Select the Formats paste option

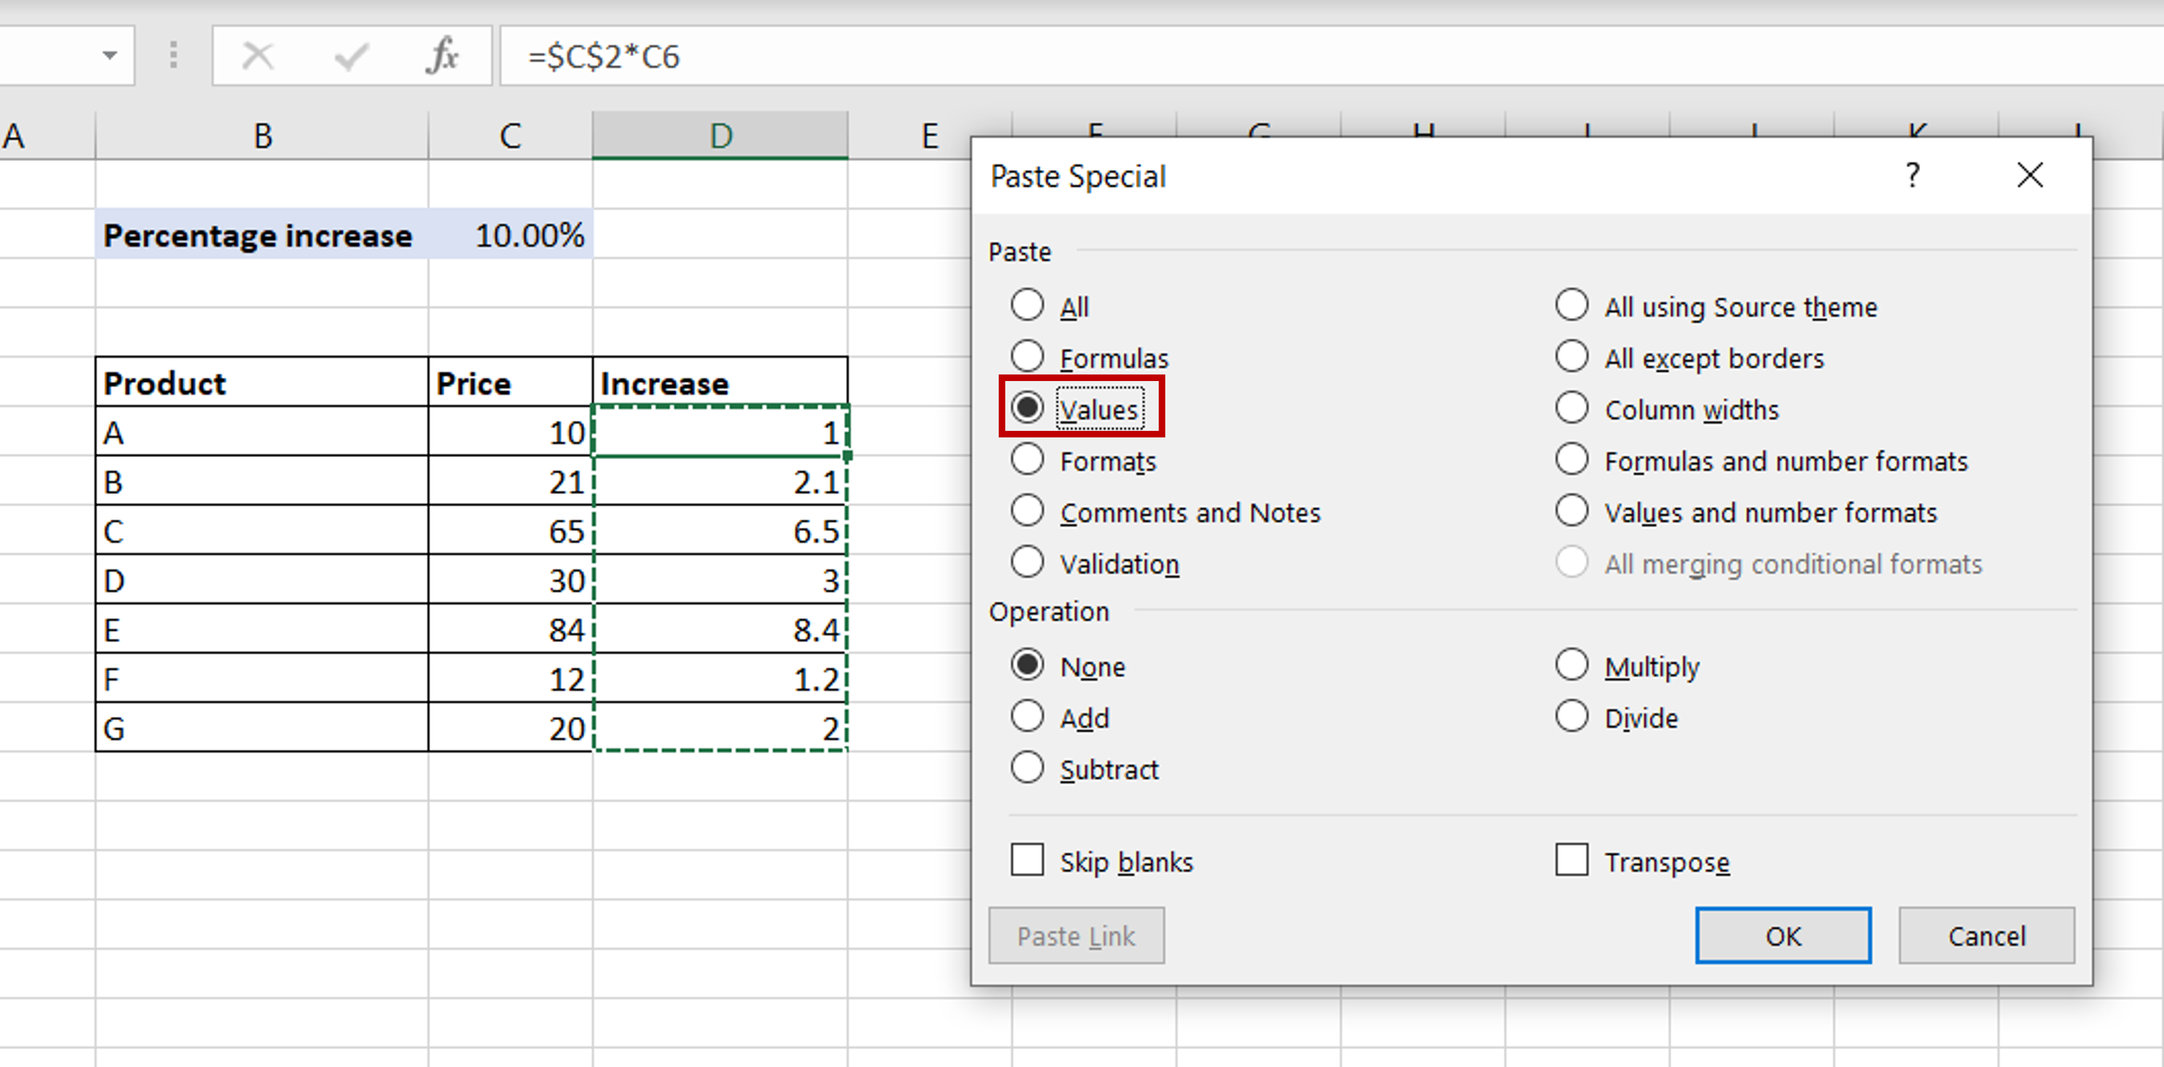pyautogui.click(x=1028, y=460)
